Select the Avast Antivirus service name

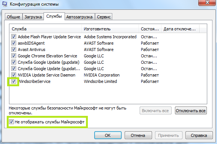[x=32, y=49]
